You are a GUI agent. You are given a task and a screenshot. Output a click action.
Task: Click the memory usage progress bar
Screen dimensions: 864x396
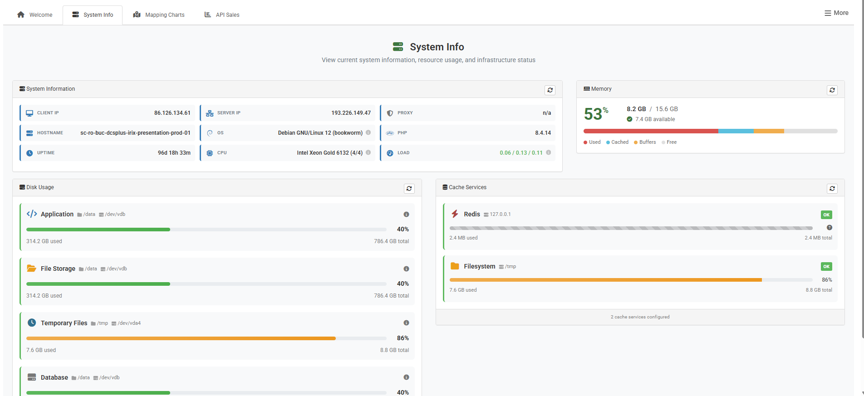pyautogui.click(x=710, y=131)
